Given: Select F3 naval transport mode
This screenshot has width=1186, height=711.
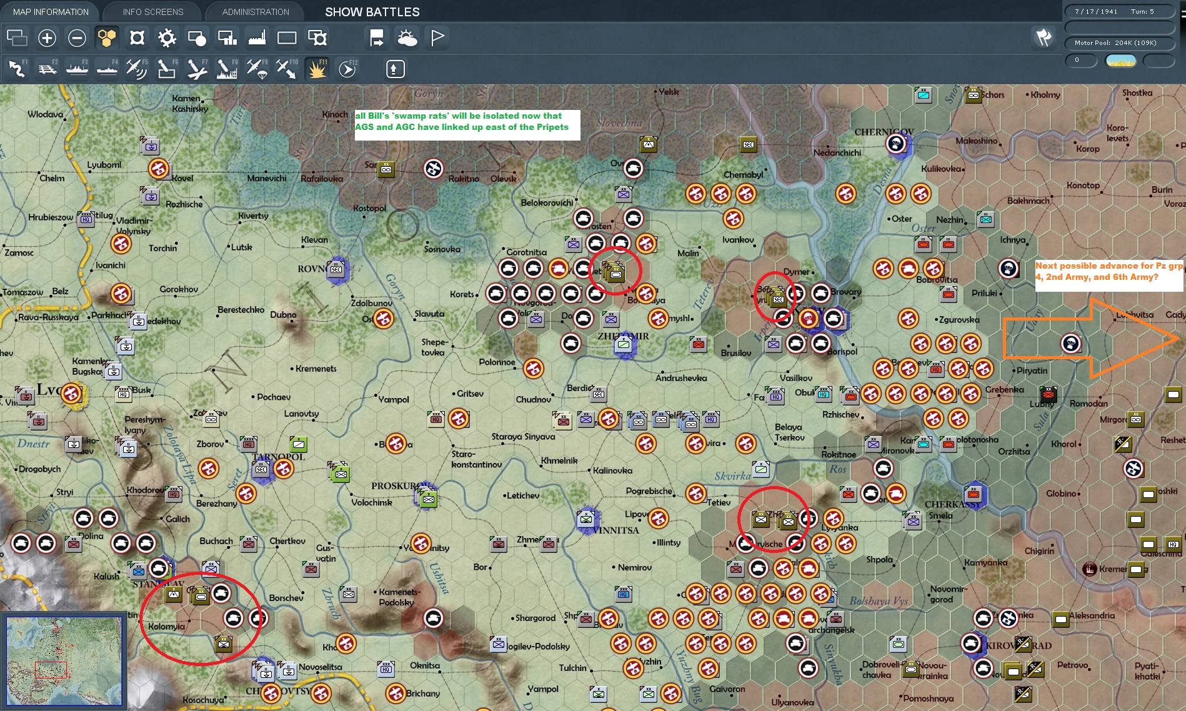Looking at the screenshot, I should pyautogui.click(x=77, y=68).
